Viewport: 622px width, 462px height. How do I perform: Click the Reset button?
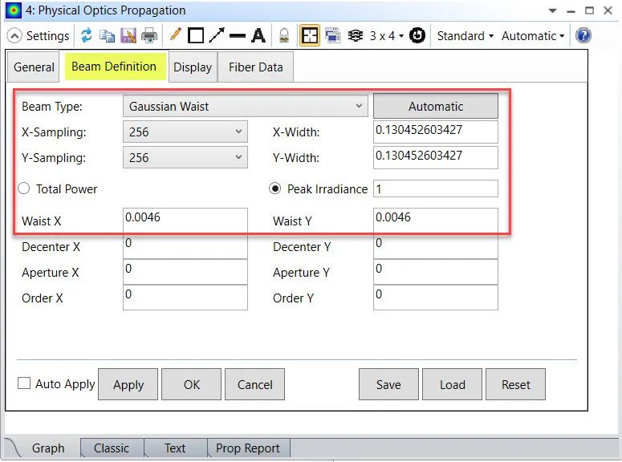[x=515, y=384]
